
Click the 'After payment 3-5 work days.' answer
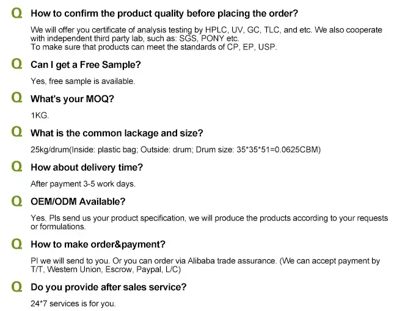click(83, 184)
